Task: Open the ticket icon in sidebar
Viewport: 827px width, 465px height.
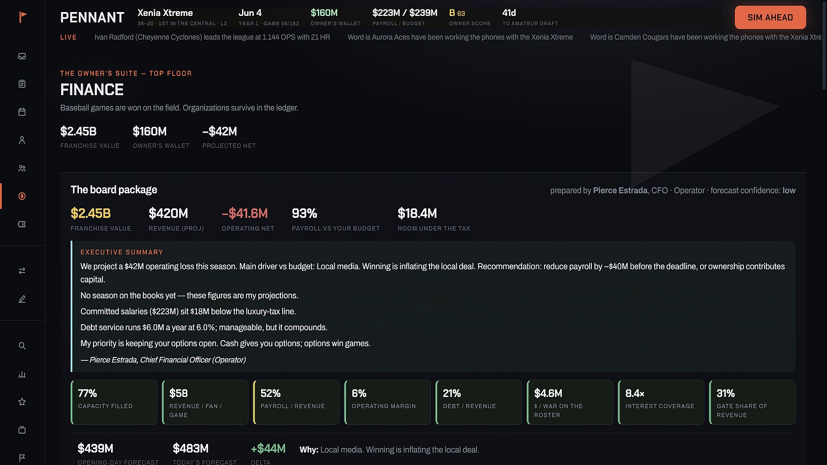Action: coord(22,224)
